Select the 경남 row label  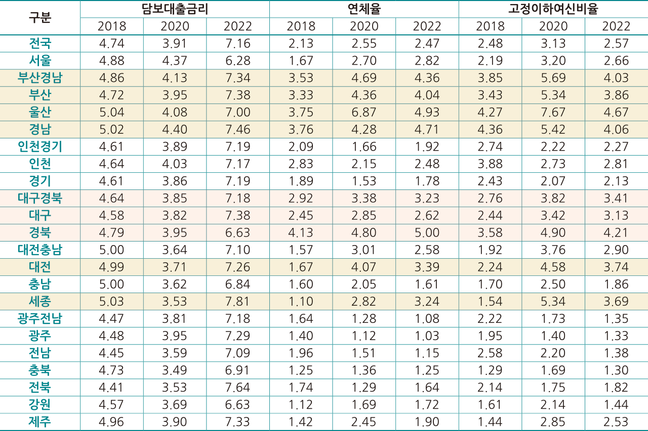pos(40,129)
